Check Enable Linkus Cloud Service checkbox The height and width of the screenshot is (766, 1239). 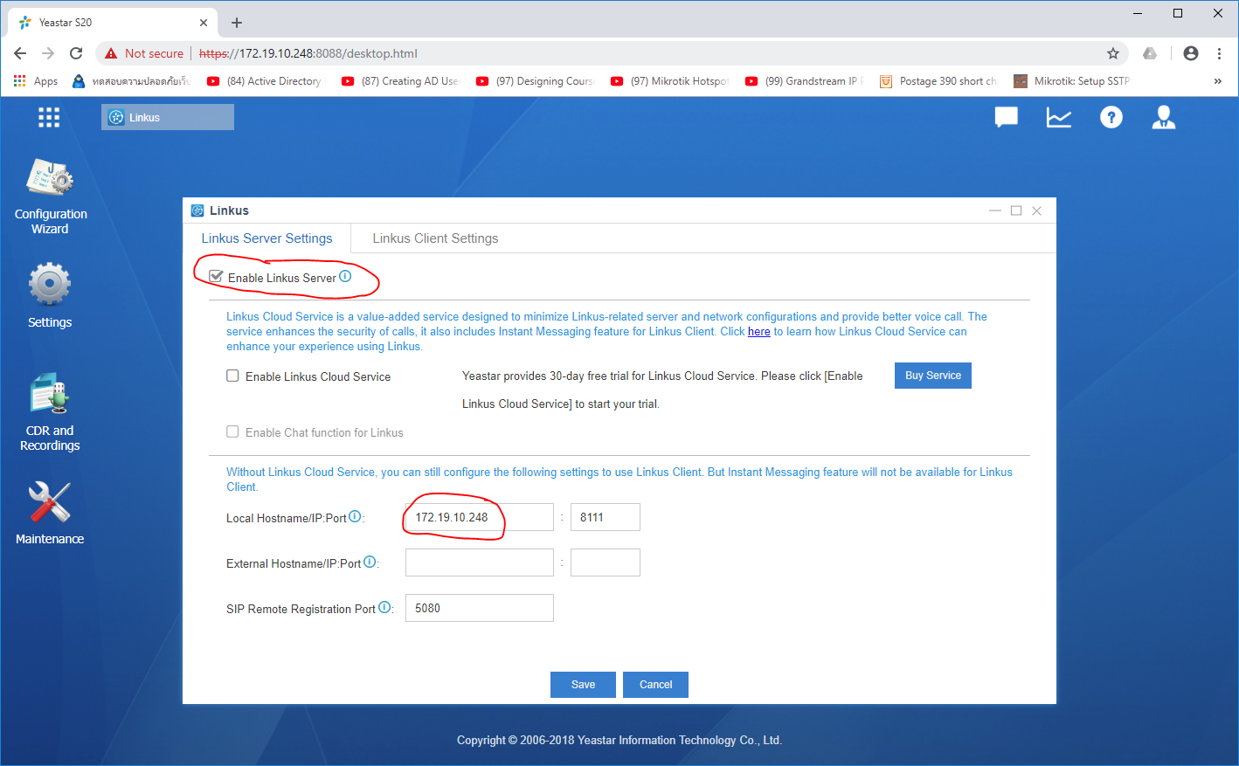tap(232, 376)
